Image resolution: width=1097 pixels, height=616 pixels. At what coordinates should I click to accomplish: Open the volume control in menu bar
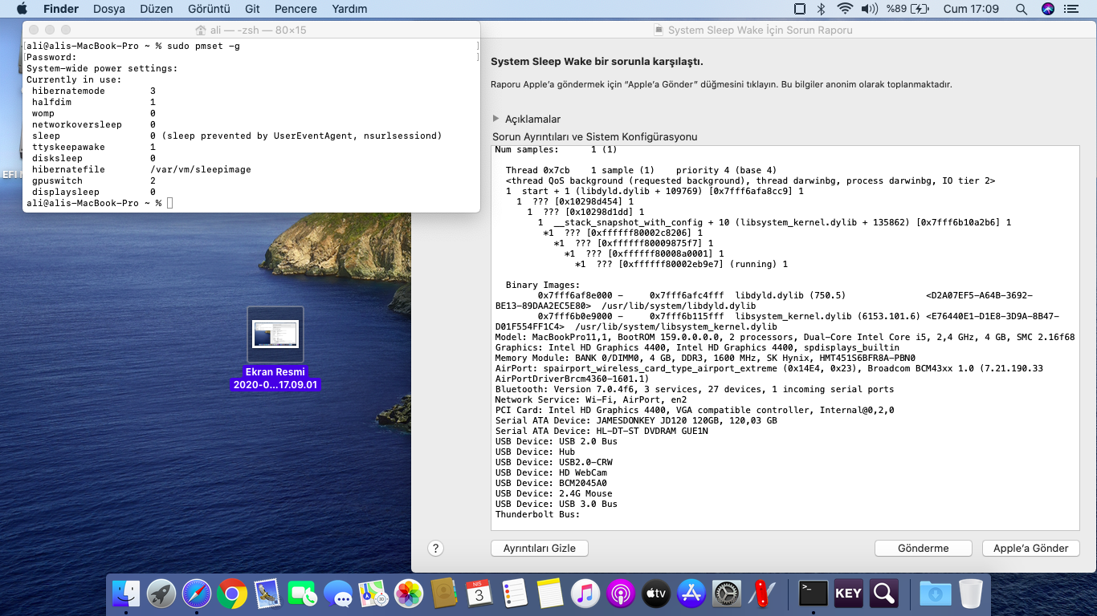pos(869,9)
